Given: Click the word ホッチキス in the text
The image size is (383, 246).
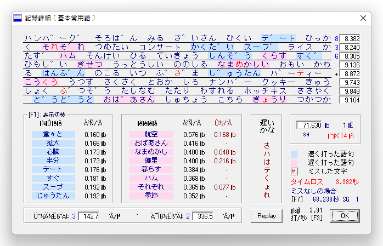Looking at the screenshot, I should coord(265,91).
